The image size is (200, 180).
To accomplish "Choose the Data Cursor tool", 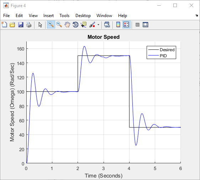I will tap(84, 25).
